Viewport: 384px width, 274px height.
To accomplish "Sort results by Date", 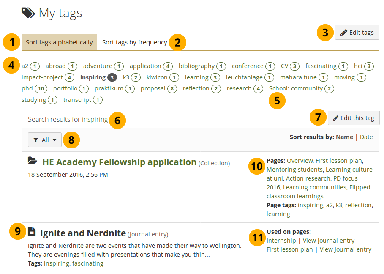I will [x=366, y=137].
